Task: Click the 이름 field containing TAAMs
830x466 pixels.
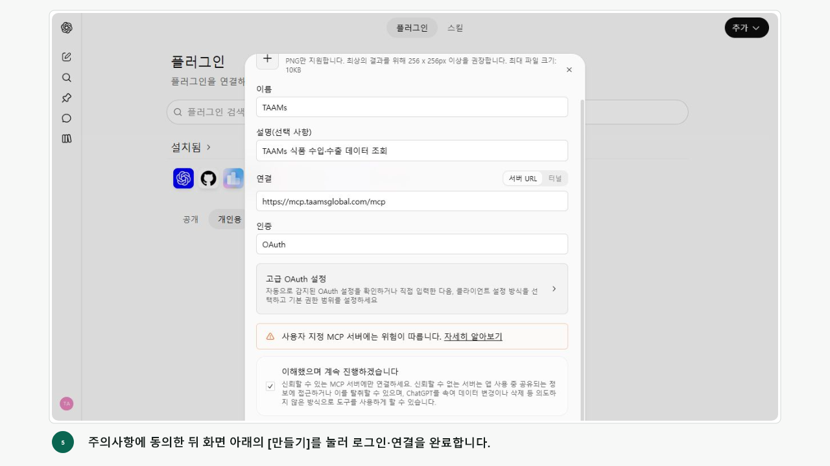Action: tap(412, 107)
